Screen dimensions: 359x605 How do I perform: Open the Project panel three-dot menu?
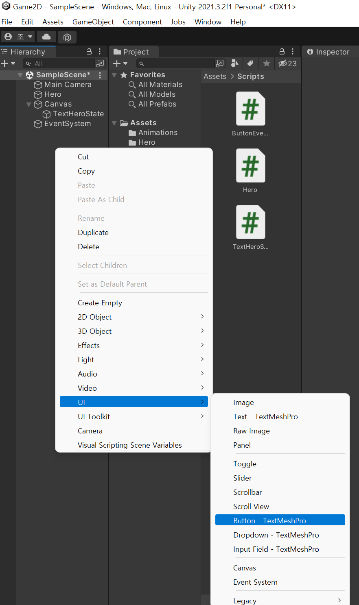(293, 52)
